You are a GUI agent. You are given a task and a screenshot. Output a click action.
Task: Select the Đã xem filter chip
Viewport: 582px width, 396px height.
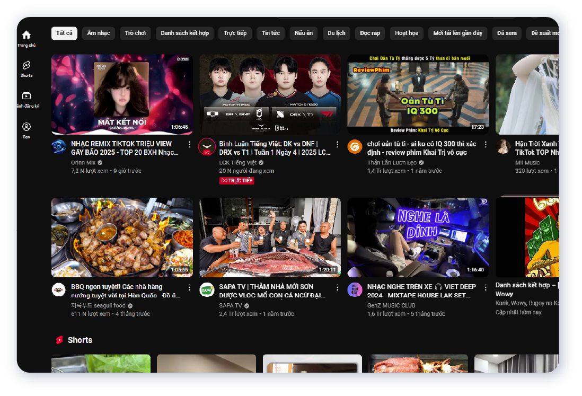pyautogui.click(x=507, y=33)
